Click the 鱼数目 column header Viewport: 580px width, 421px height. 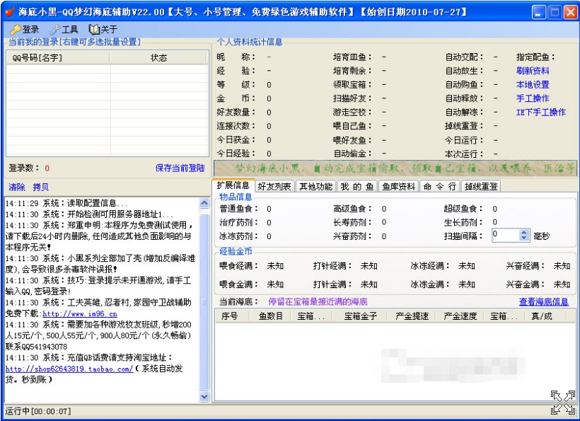point(270,316)
